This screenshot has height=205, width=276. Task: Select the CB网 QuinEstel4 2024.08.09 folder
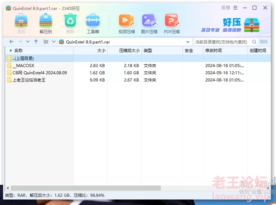tap(138, 73)
